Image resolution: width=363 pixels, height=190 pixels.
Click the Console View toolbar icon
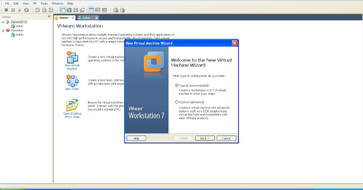click(104, 10)
